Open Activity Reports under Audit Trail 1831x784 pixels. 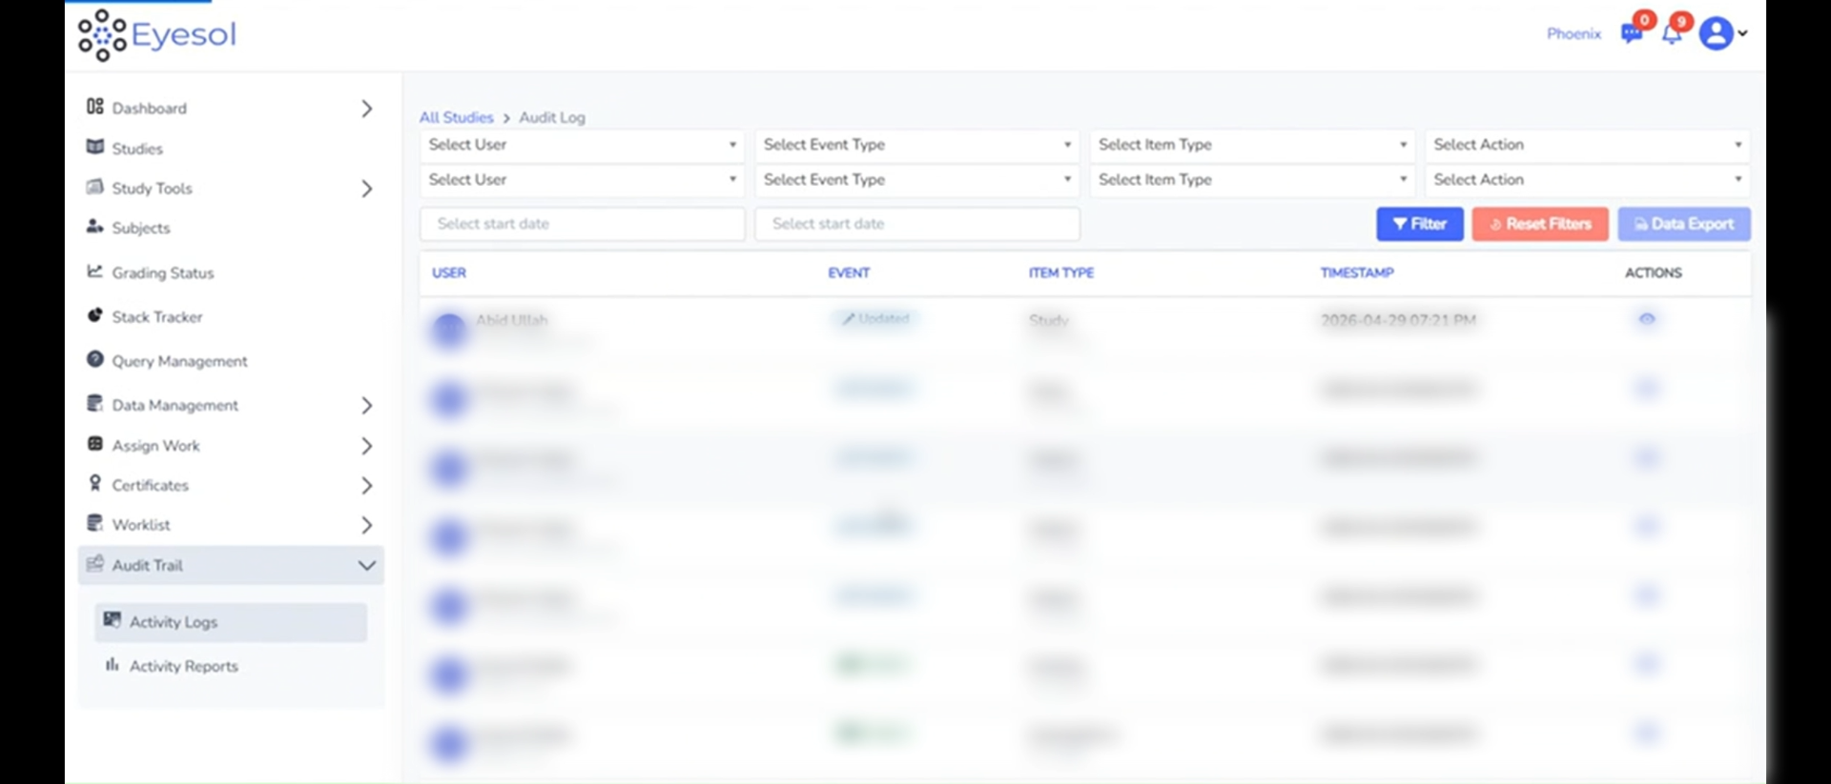183,667
